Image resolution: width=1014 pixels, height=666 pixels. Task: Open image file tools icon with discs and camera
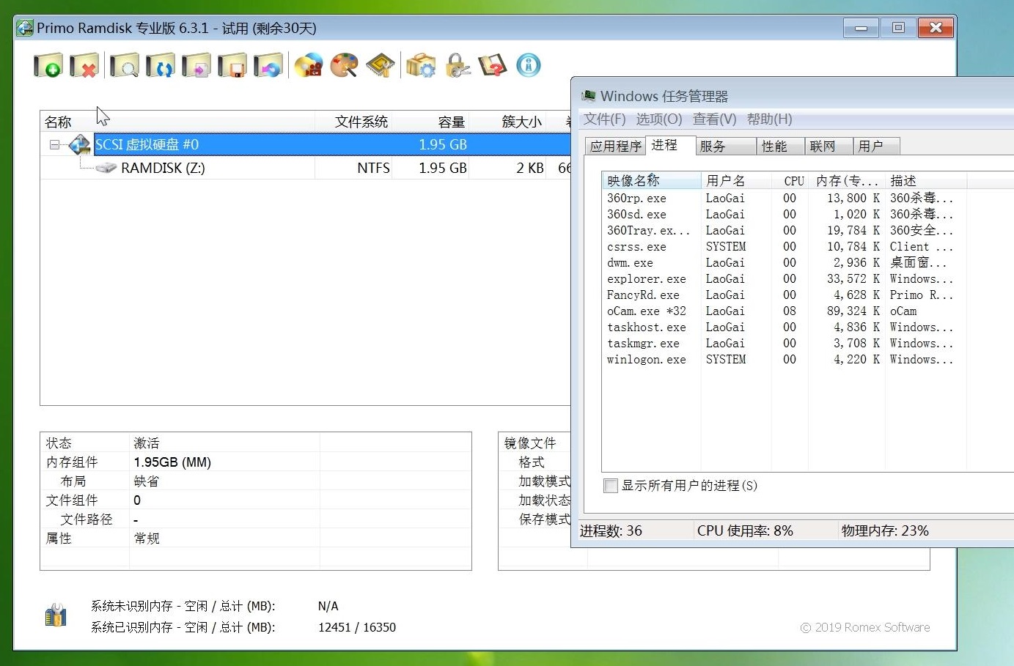[x=309, y=65]
